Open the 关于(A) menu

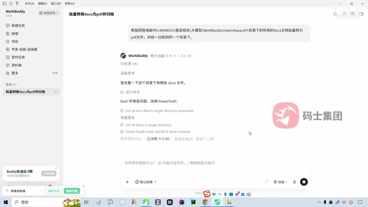point(29,3)
